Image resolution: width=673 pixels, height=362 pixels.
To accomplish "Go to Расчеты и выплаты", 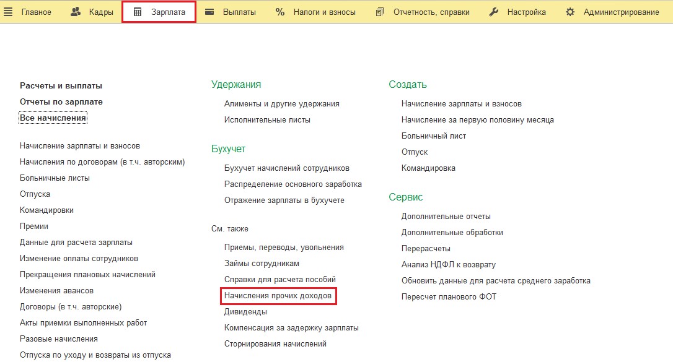I will tap(61, 85).
